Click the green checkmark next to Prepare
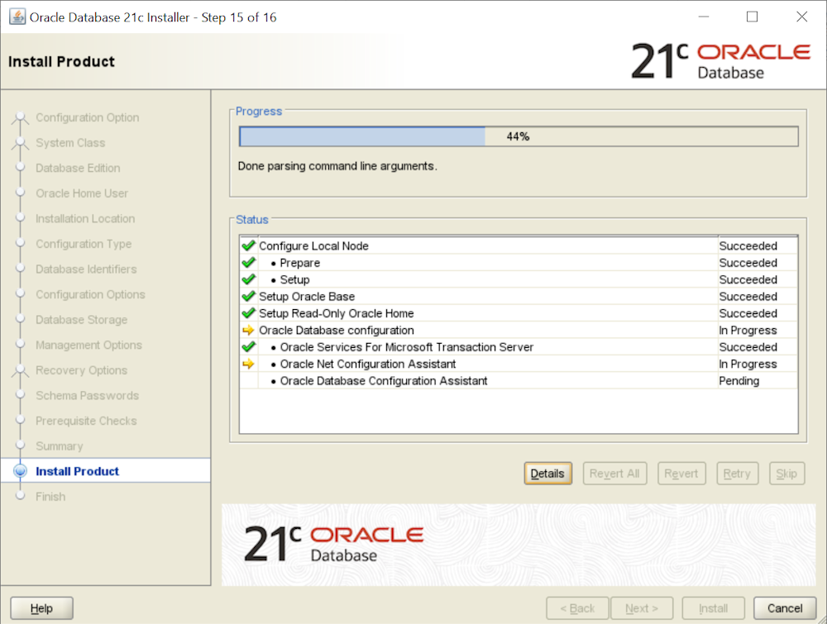Screen dimensions: 827x624 (248, 263)
